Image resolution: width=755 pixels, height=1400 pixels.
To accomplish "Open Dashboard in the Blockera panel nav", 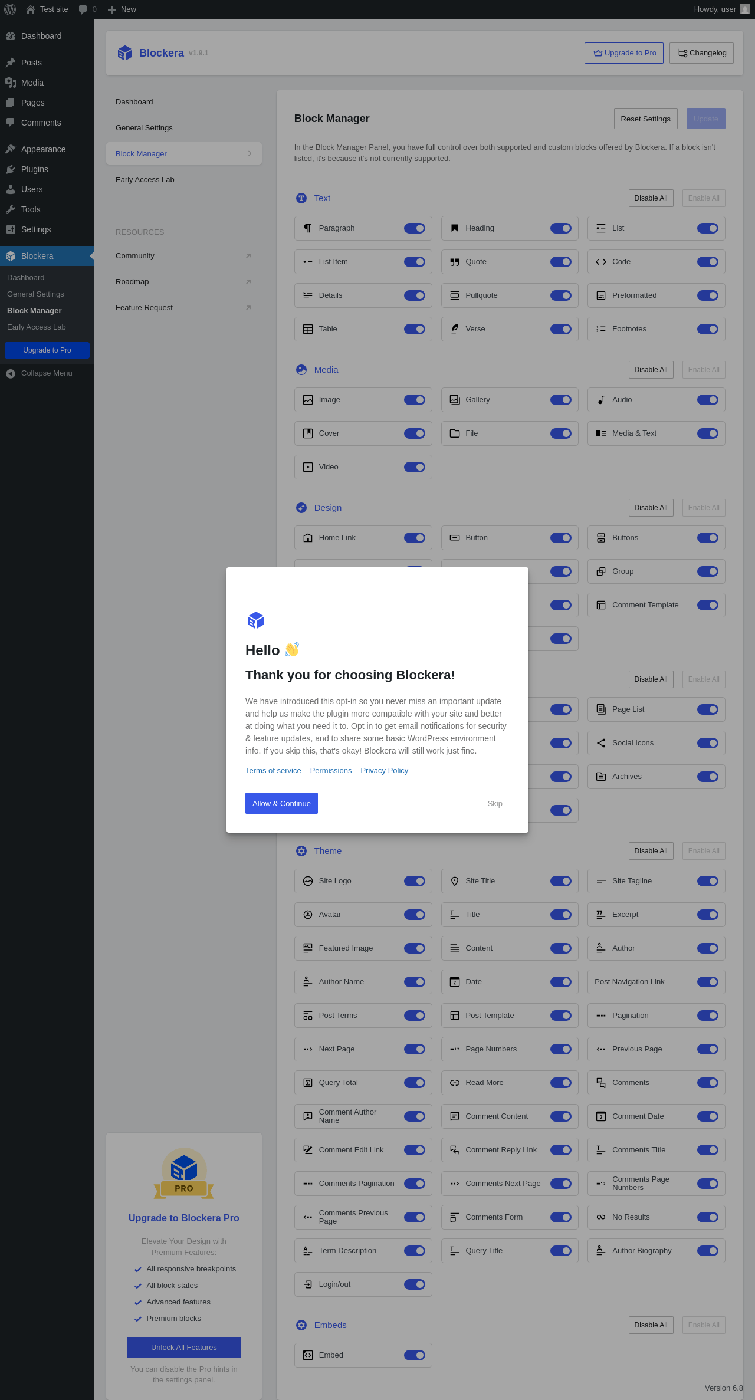I will point(184,102).
